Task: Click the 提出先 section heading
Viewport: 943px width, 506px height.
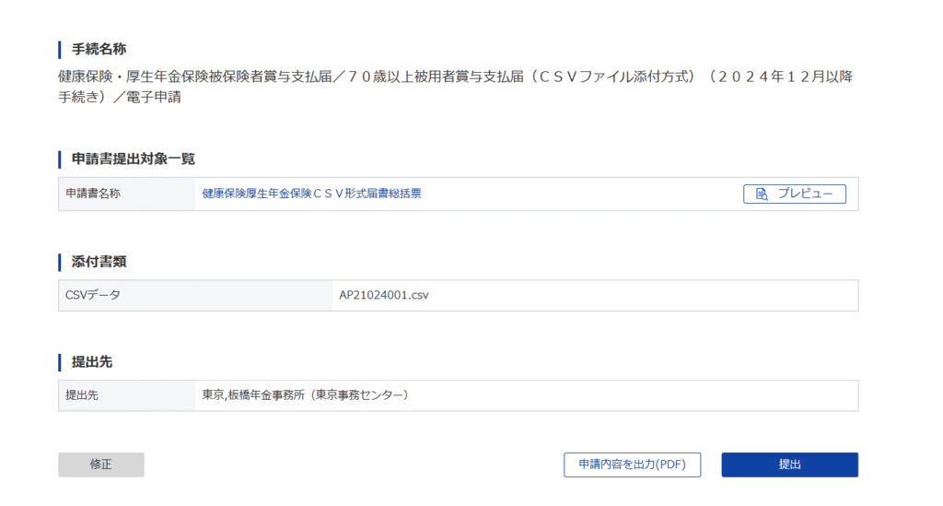Action: [x=92, y=362]
